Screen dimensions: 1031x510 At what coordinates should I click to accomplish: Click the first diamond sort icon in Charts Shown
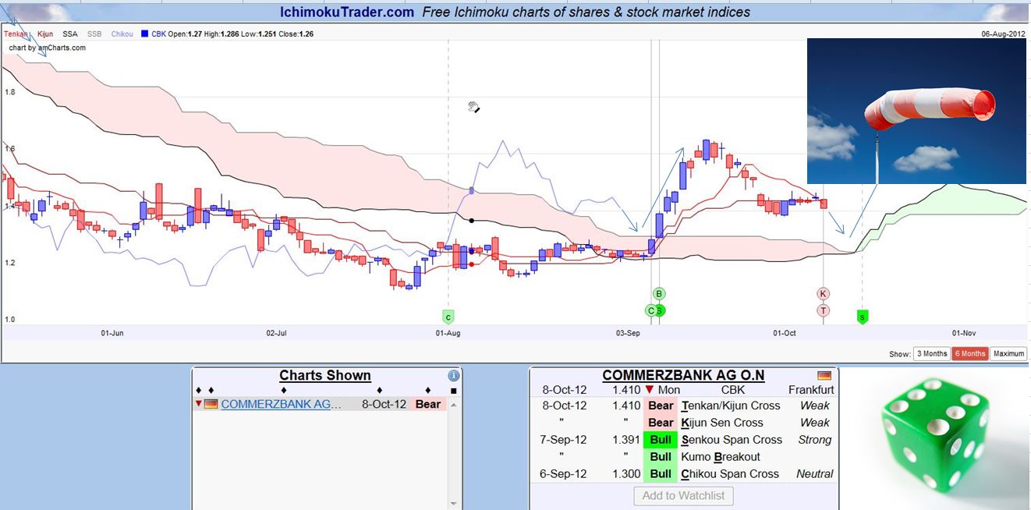(x=198, y=391)
